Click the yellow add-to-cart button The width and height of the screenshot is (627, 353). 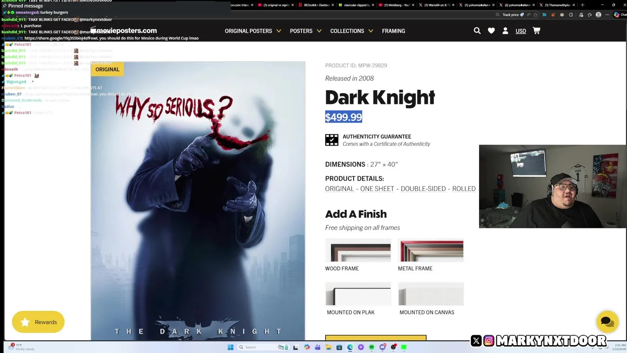pos(376,338)
